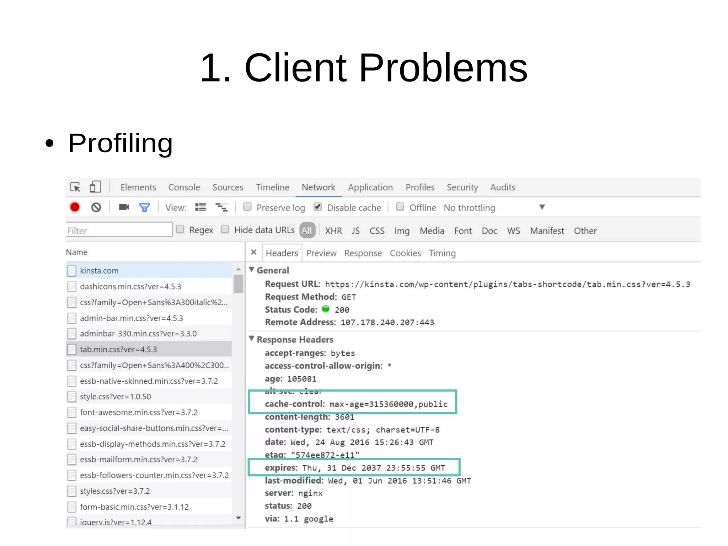Capture screenshots with the camera icon

coord(124,207)
